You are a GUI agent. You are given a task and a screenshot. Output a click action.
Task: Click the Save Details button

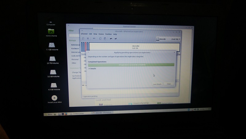tap(157, 84)
